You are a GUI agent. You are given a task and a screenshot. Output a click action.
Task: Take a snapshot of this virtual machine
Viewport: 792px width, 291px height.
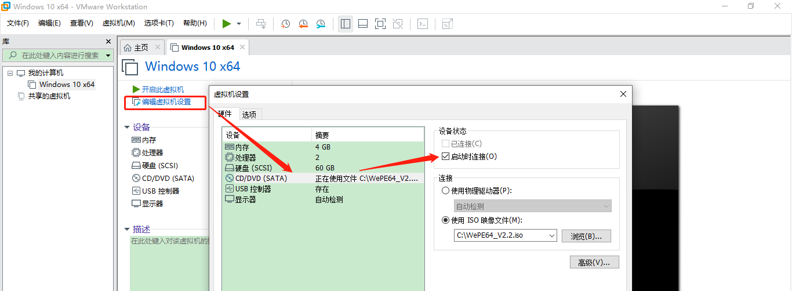coord(286,24)
